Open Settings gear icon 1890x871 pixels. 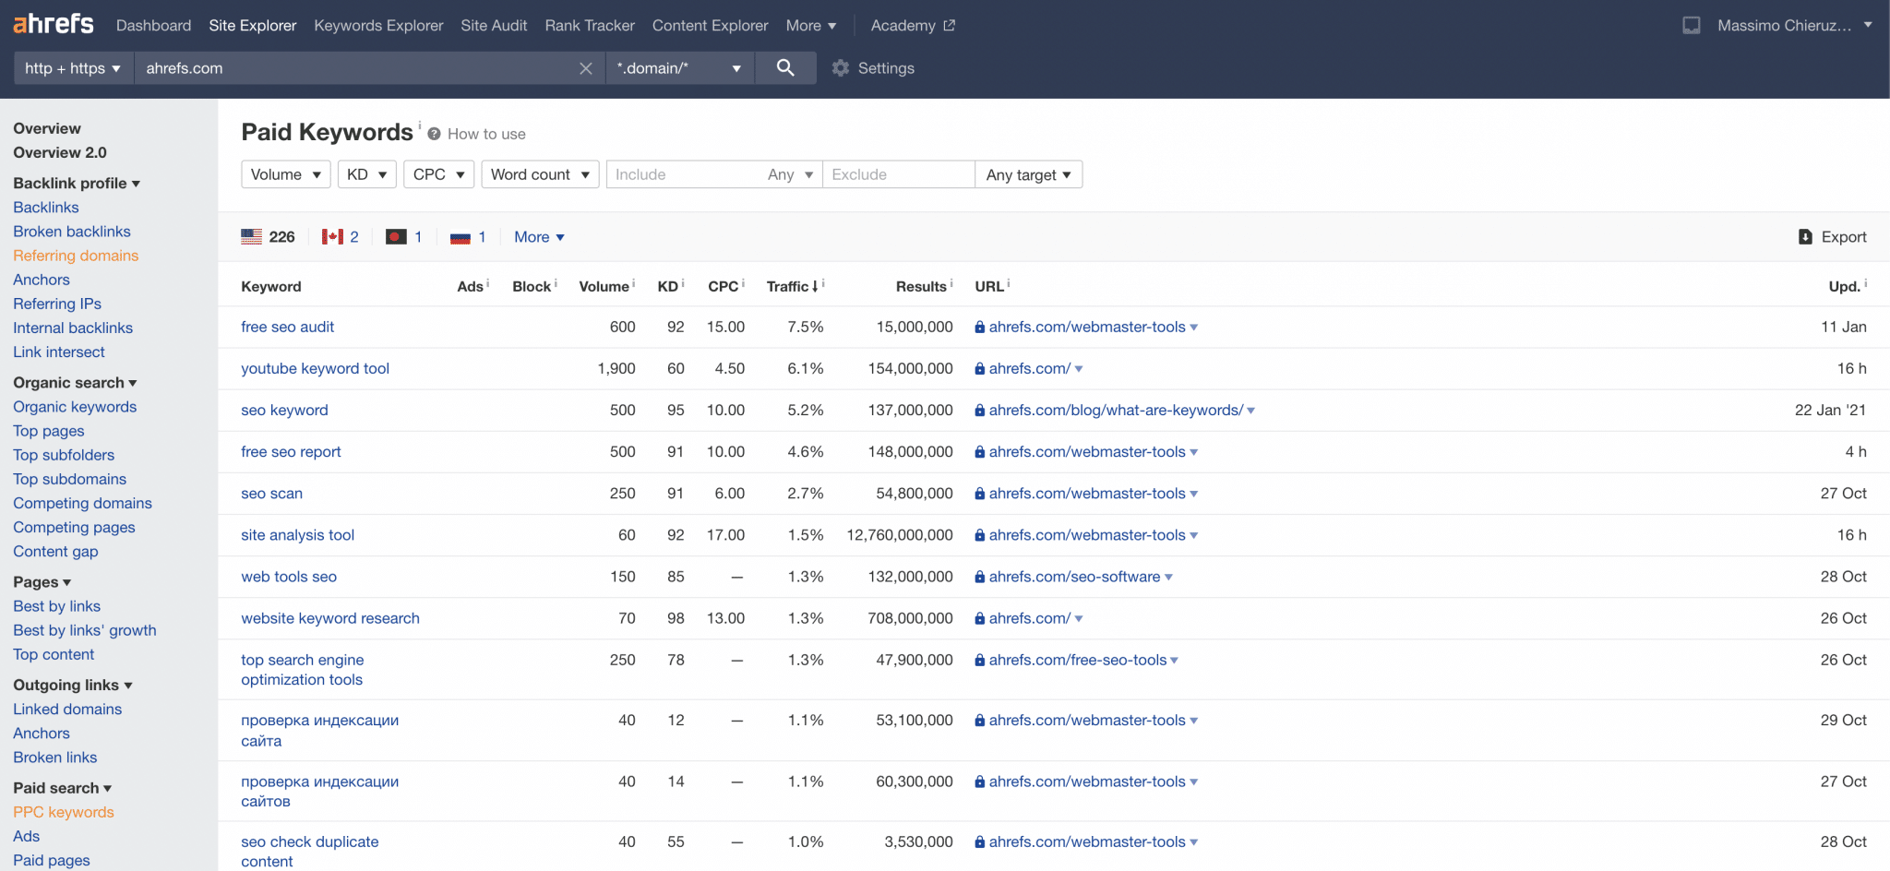pyautogui.click(x=840, y=68)
